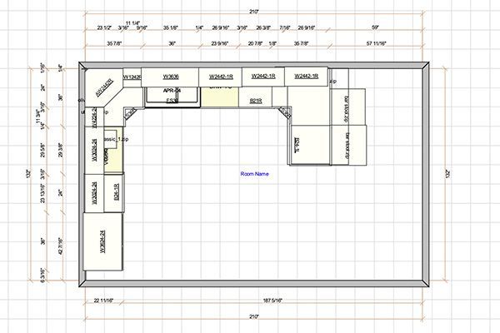Click the 26 3/8" dimension text
Screen dimensions: 500x333
point(263,27)
